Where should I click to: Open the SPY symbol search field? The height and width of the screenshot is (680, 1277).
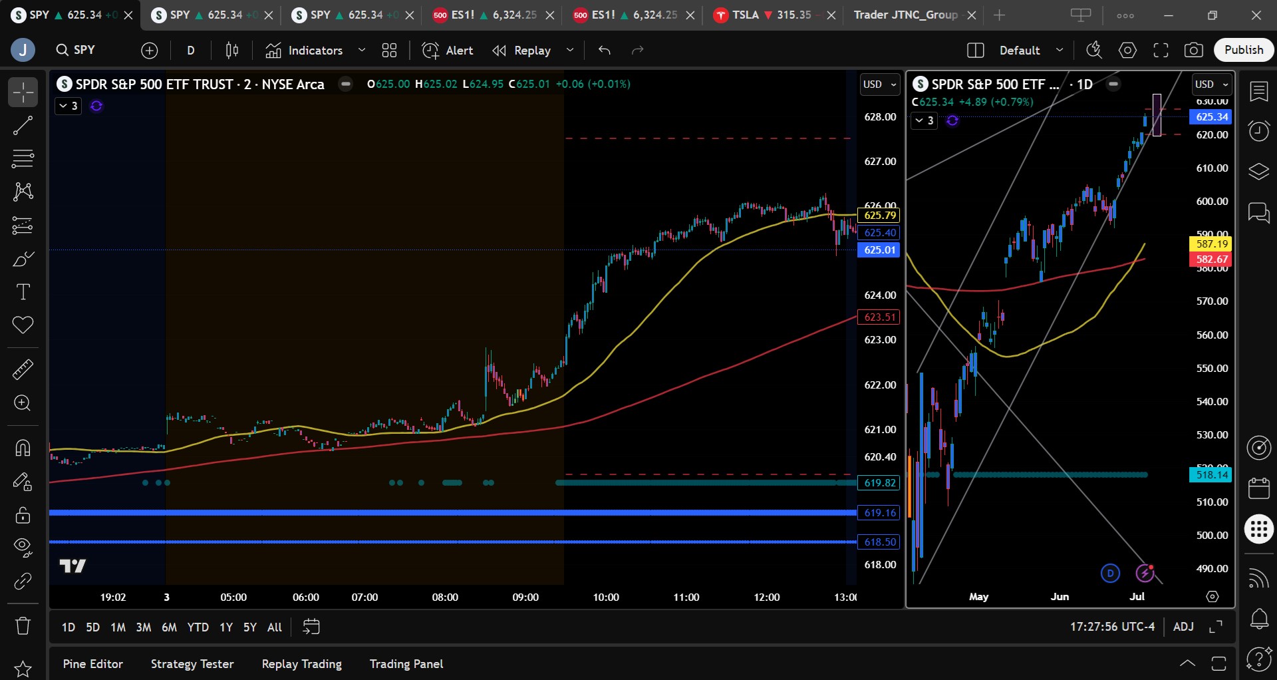(76, 50)
